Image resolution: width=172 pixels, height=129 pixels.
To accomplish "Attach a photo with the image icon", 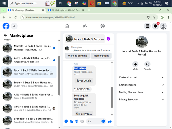I will point(72,121).
